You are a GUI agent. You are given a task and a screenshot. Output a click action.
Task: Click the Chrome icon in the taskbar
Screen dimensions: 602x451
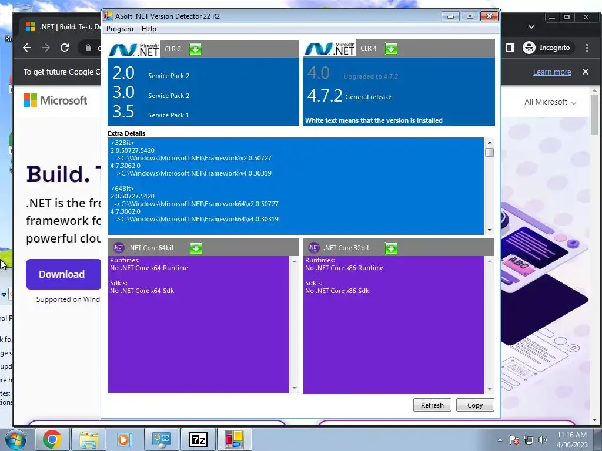coord(52,439)
